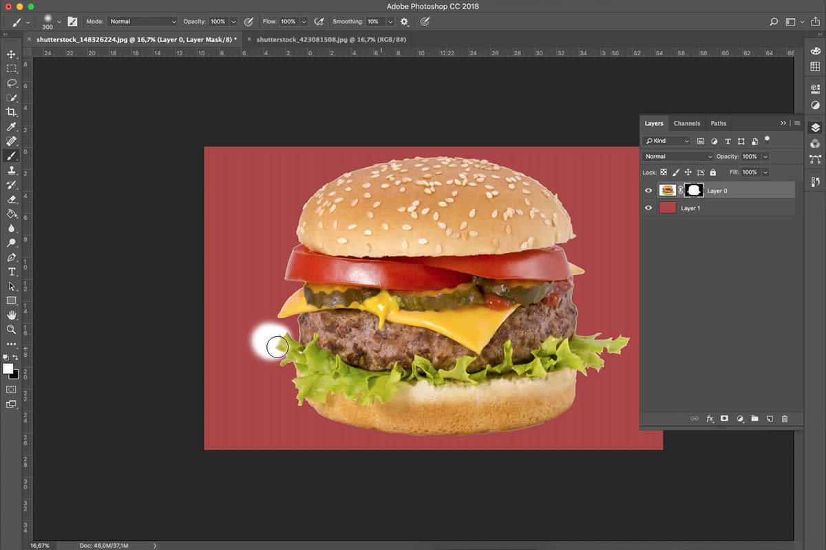This screenshot has height=550, width=826.
Task: Hide the Layer 0 layer
Action: tap(648, 190)
